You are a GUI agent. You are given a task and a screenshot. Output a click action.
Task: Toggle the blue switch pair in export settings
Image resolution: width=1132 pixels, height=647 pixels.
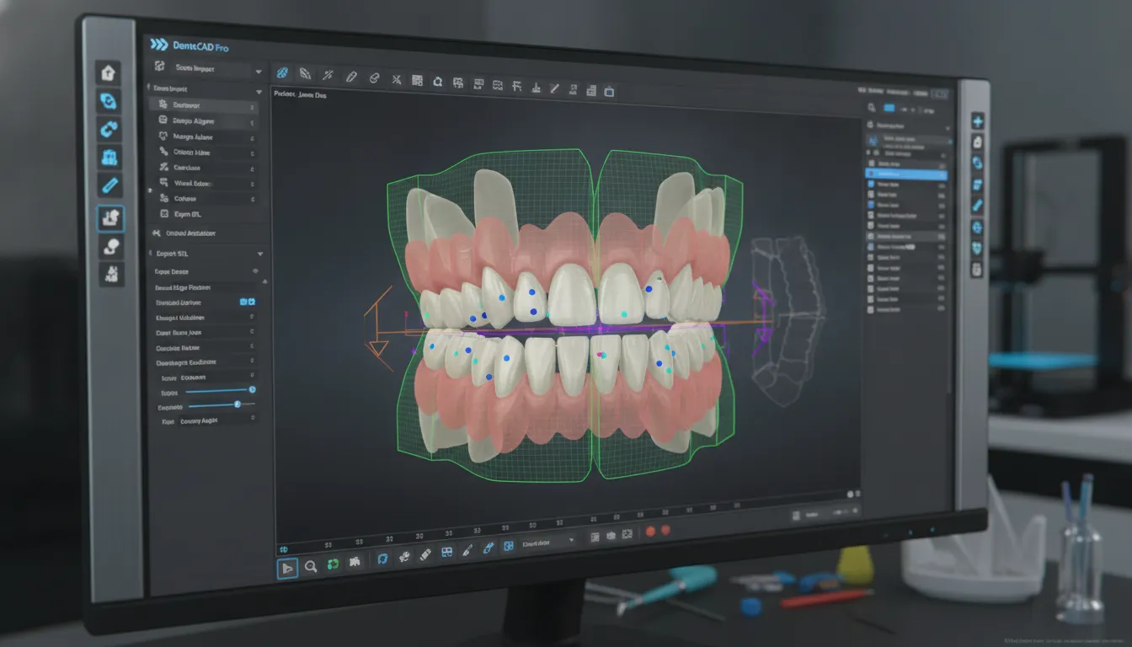click(248, 302)
